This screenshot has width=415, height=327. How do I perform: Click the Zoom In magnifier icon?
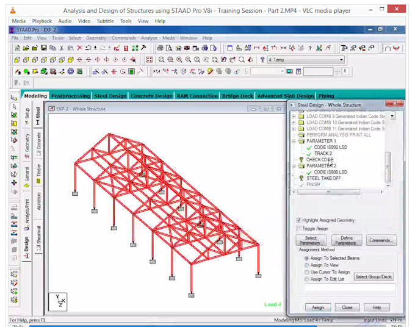179,60
